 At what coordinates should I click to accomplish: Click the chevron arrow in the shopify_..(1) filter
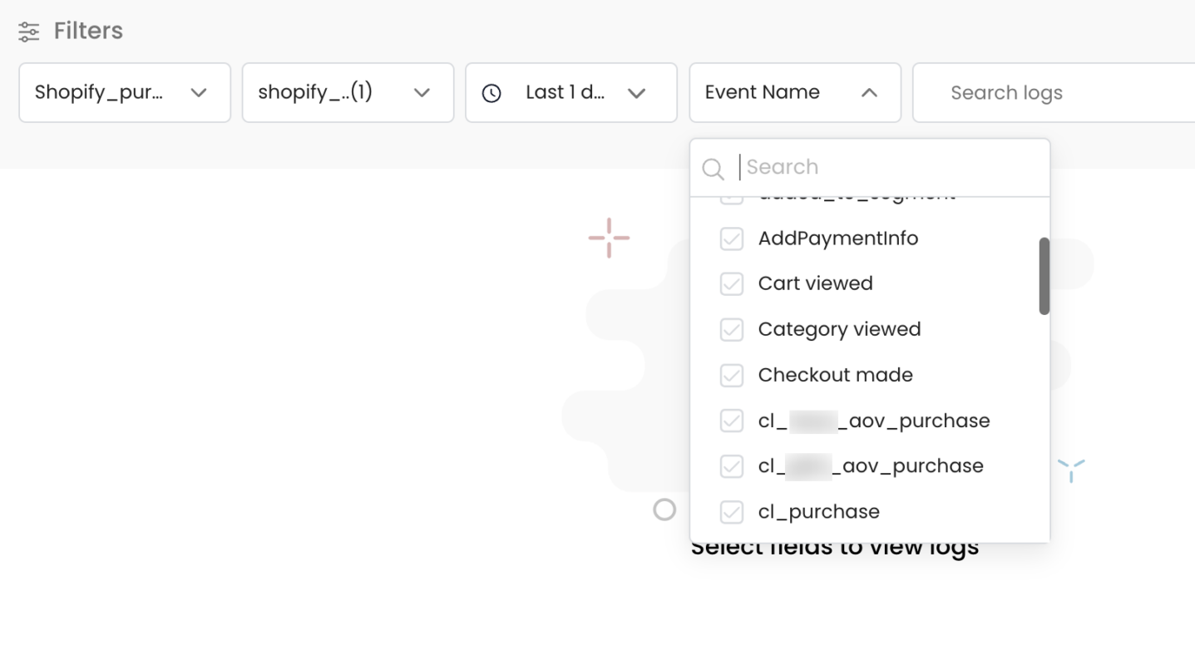pyautogui.click(x=422, y=93)
